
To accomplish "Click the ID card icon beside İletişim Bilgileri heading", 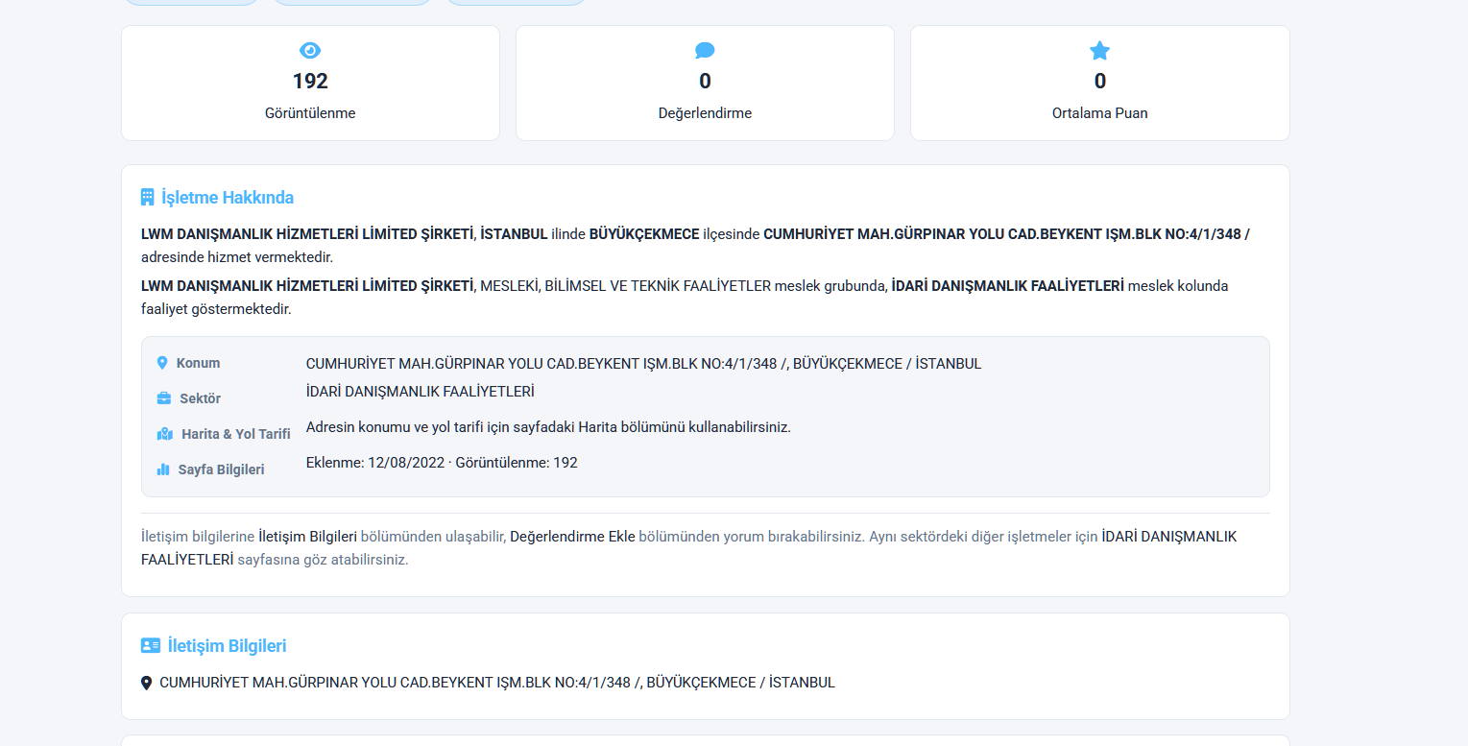I will click(x=151, y=646).
